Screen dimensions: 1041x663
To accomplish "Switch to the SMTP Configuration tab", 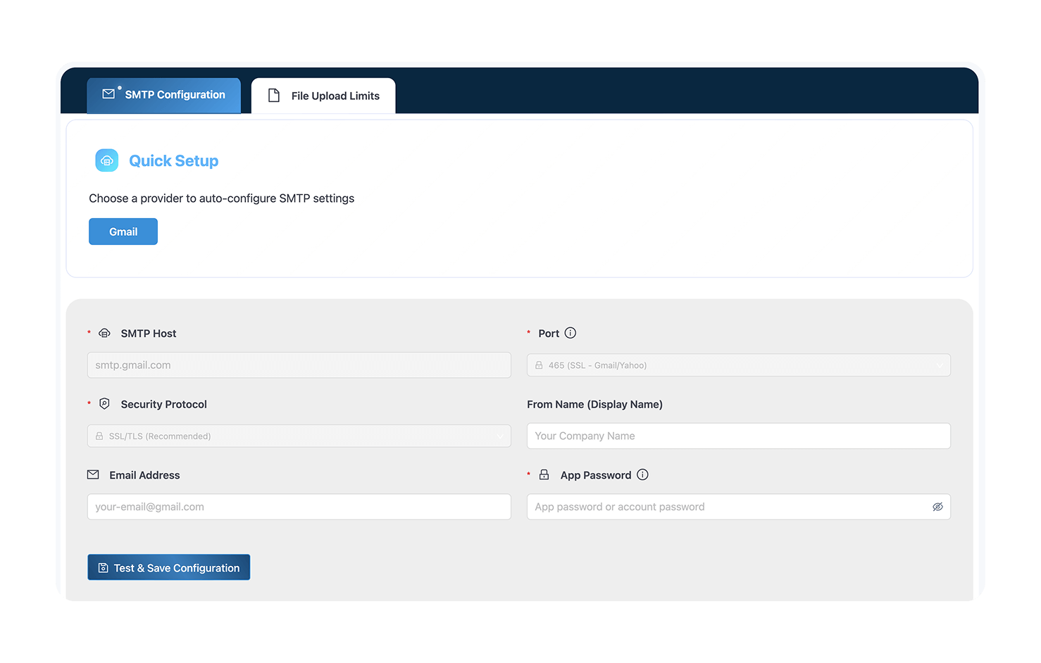I will click(164, 95).
